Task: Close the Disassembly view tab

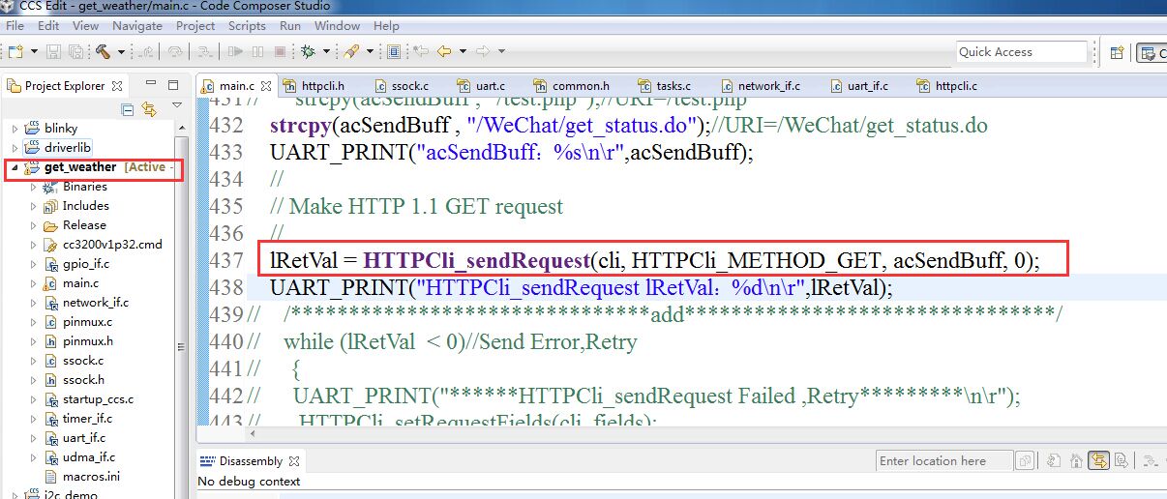Action: [294, 461]
